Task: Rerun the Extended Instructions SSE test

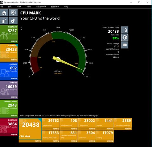Action: pos(74,141)
